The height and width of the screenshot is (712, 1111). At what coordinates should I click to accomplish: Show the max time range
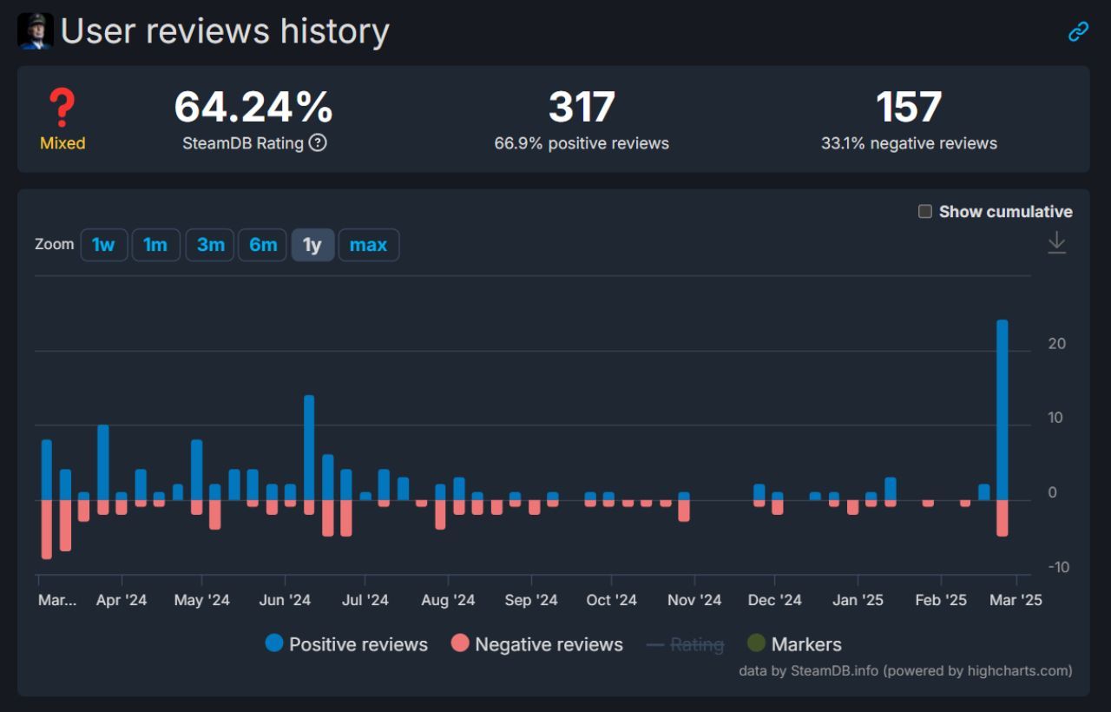(x=368, y=245)
